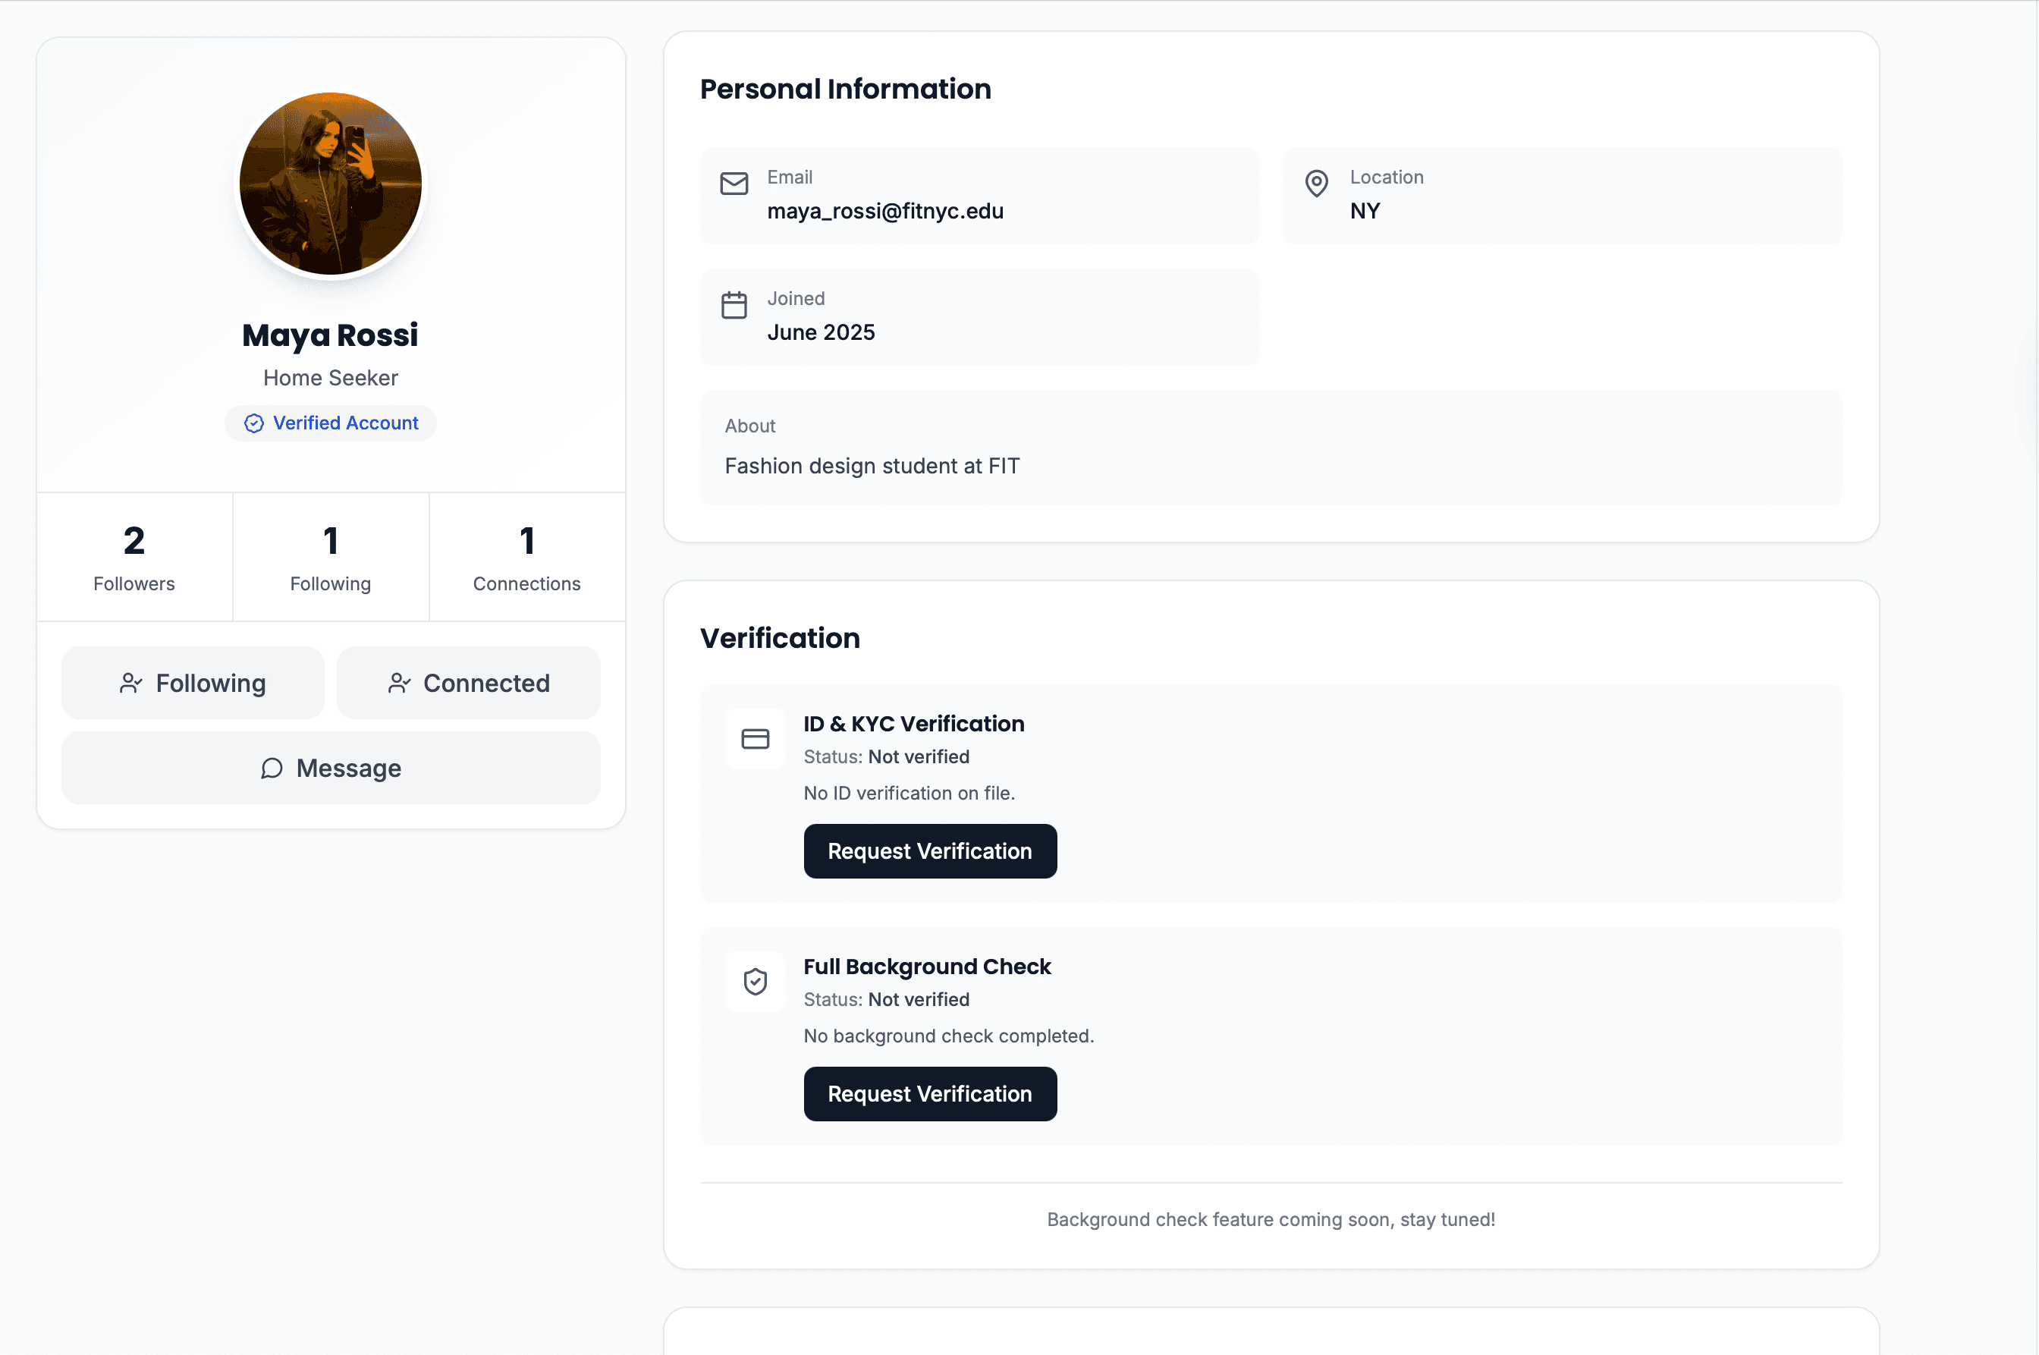Request Full Background Check verification
This screenshot has width=2039, height=1355.
(x=930, y=1094)
